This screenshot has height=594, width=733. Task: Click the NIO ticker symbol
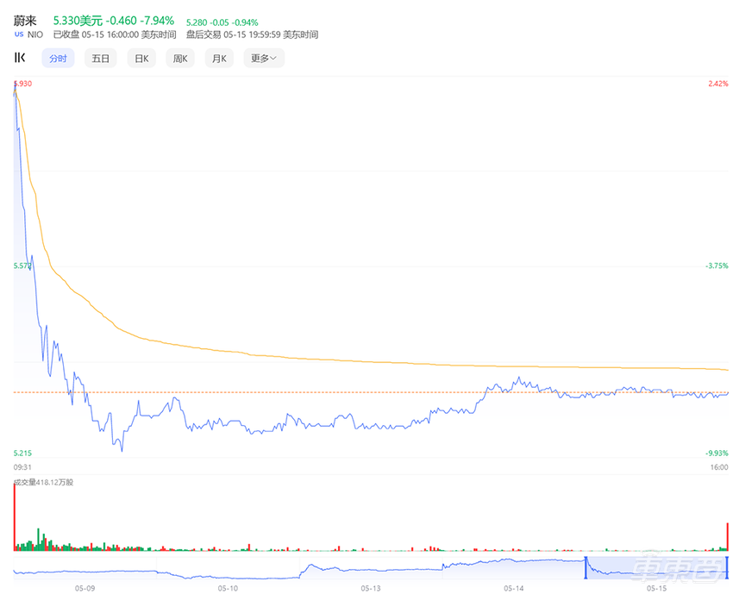point(36,34)
